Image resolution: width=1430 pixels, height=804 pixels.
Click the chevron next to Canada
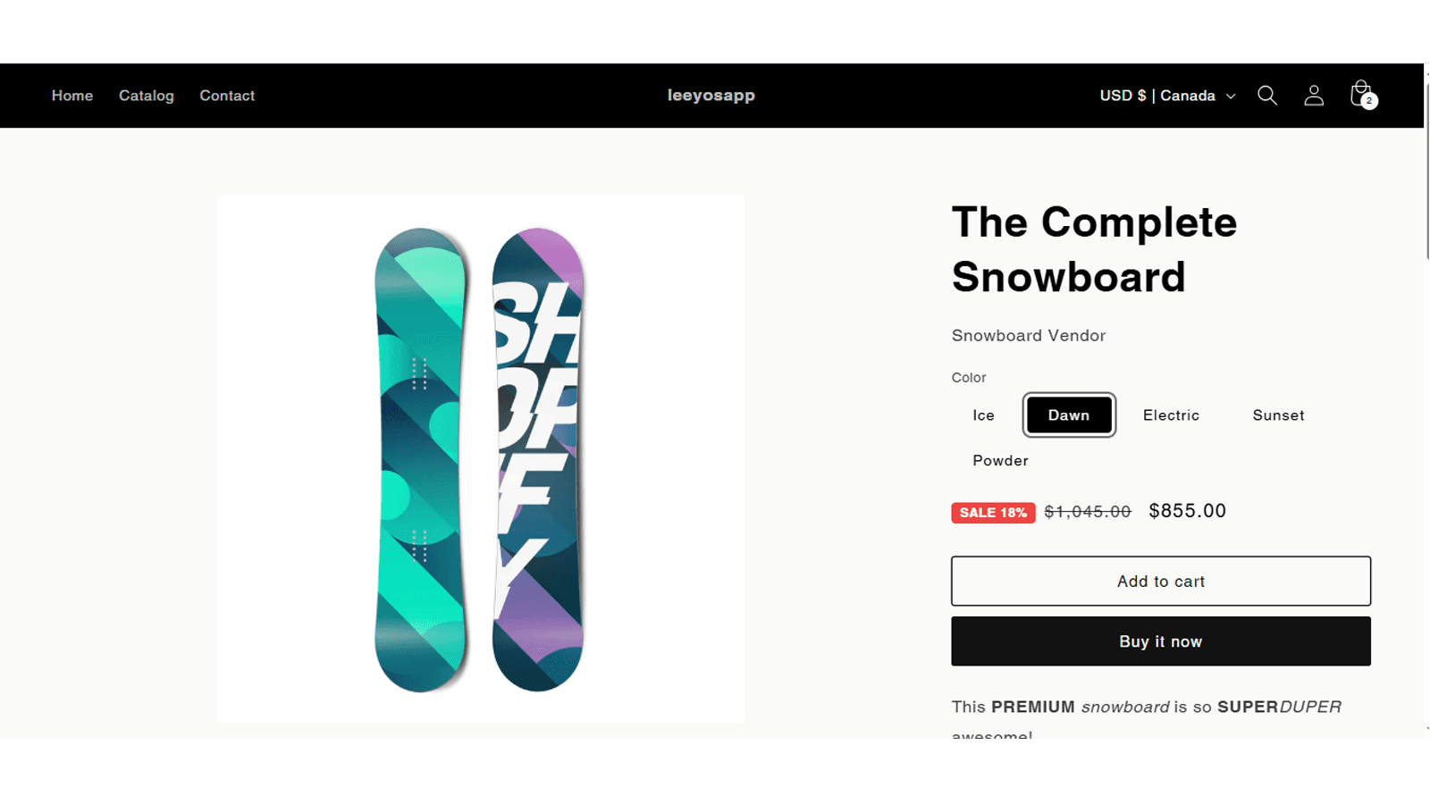click(x=1231, y=96)
